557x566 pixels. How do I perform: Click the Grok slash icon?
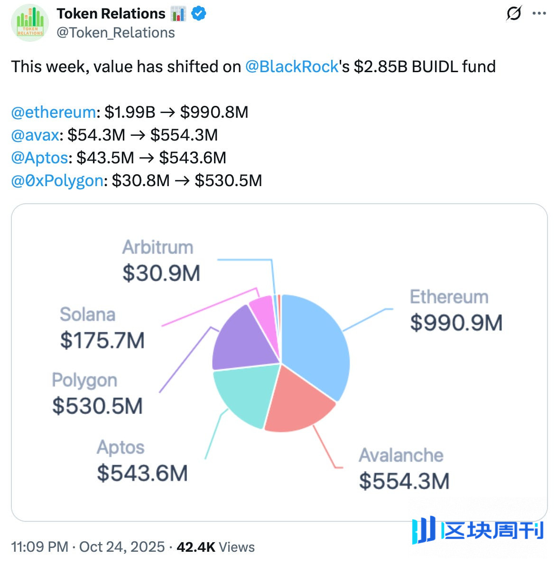pyautogui.click(x=514, y=14)
